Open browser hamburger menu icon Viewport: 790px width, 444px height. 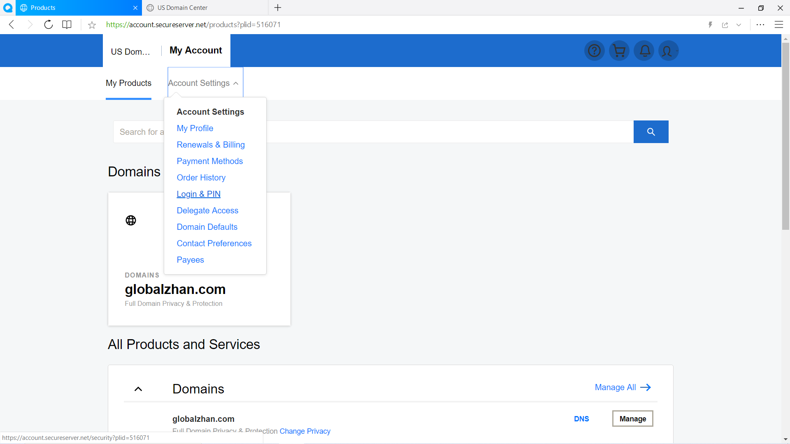pos(778,25)
